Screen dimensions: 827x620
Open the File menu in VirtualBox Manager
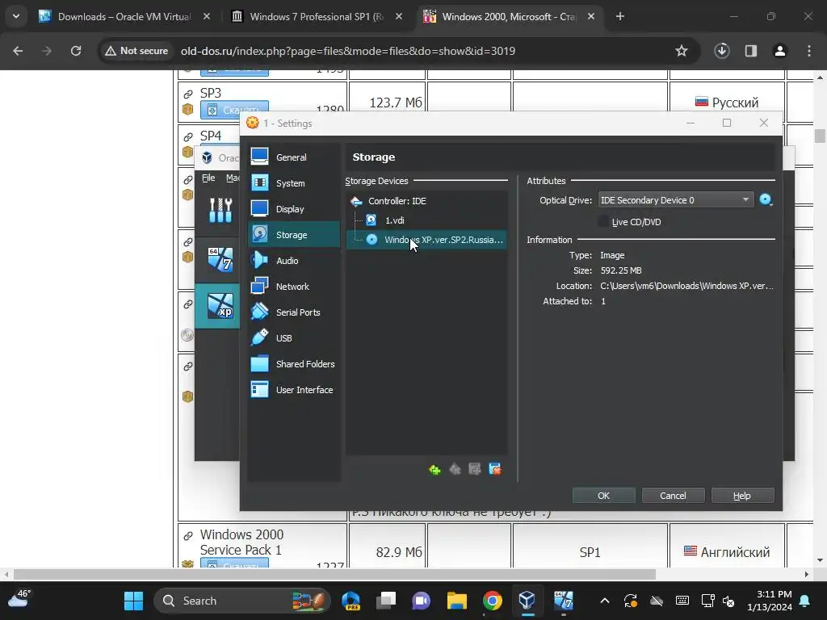pos(208,178)
